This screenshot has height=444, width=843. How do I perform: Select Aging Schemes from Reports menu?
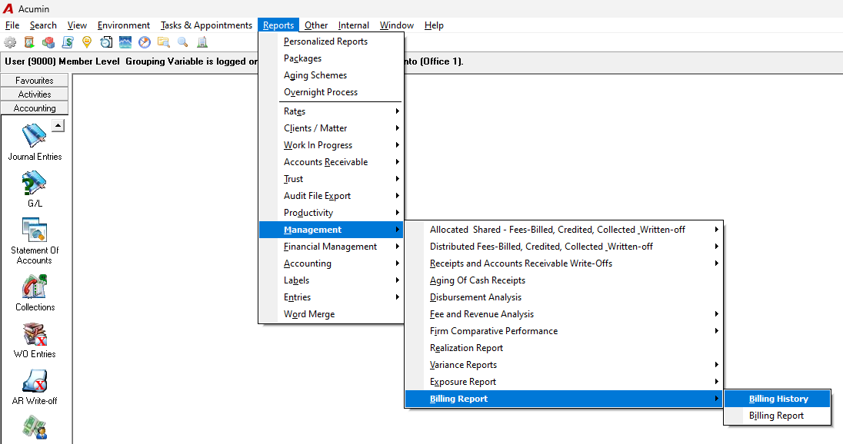click(x=331, y=75)
